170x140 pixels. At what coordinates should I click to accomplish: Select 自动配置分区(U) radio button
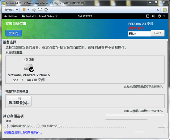tap(7, 126)
